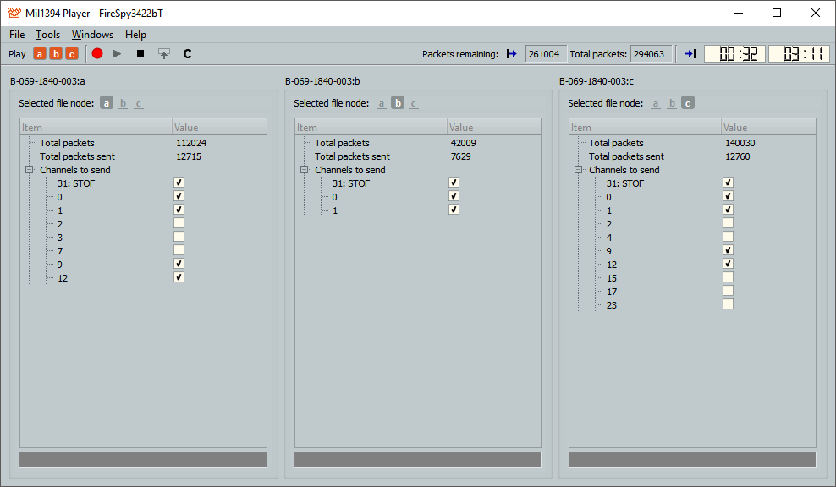Click the upload-to-device toolbar icon

[x=163, y=53]
